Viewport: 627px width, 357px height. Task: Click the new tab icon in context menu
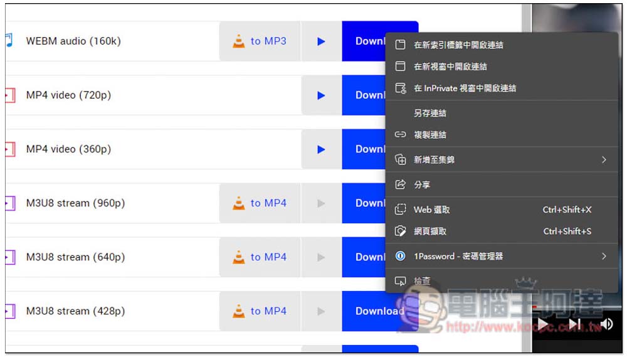point(400,45)
